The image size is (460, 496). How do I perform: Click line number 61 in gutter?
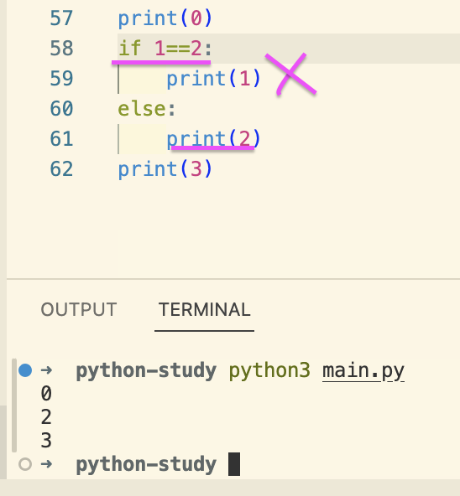pyautogui.click(x=61, y=138)
